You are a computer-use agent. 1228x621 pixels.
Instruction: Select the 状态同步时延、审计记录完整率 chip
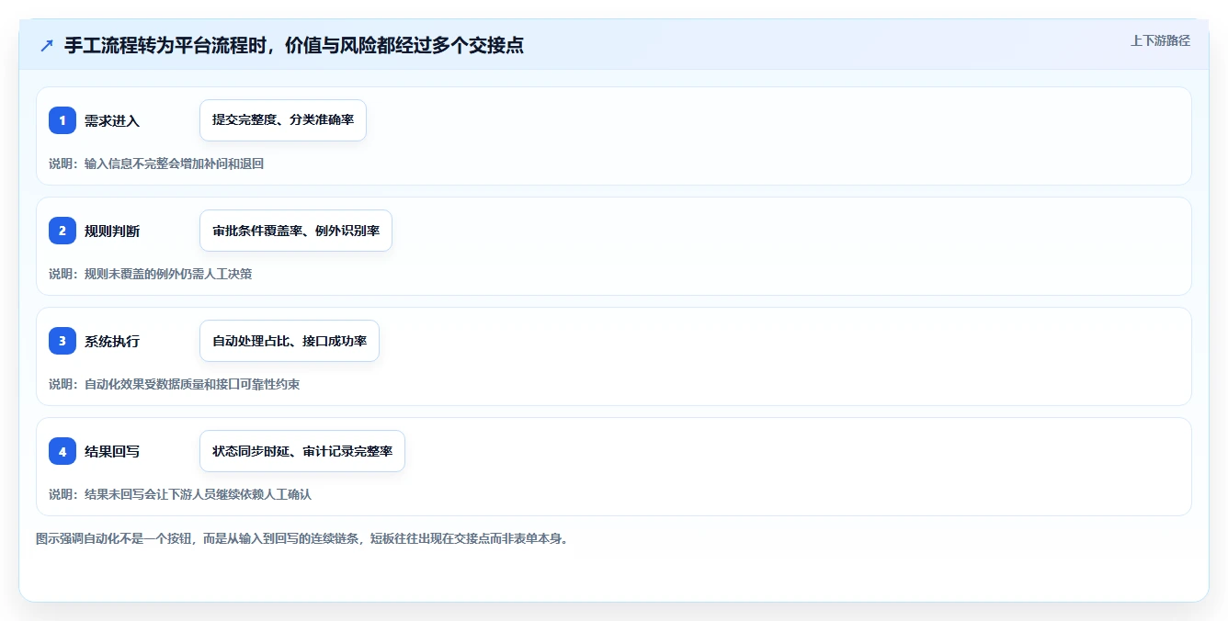(302, 451)
